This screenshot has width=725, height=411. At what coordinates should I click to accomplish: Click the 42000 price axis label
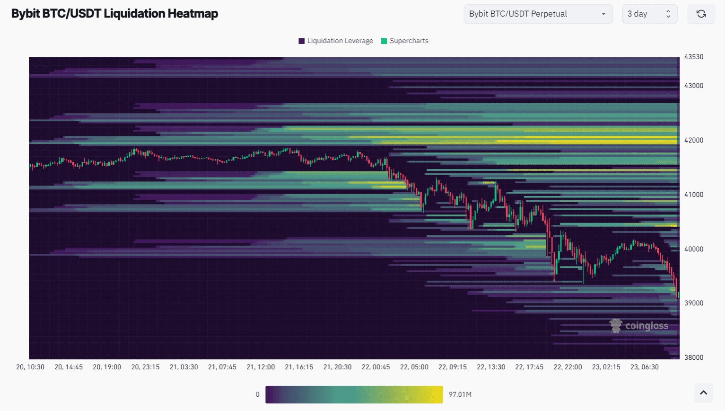click(x=694, y=140)
